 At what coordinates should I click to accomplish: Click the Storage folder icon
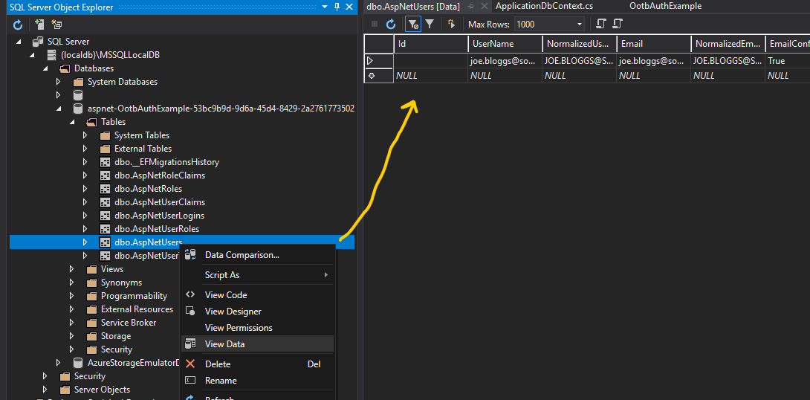92,336
